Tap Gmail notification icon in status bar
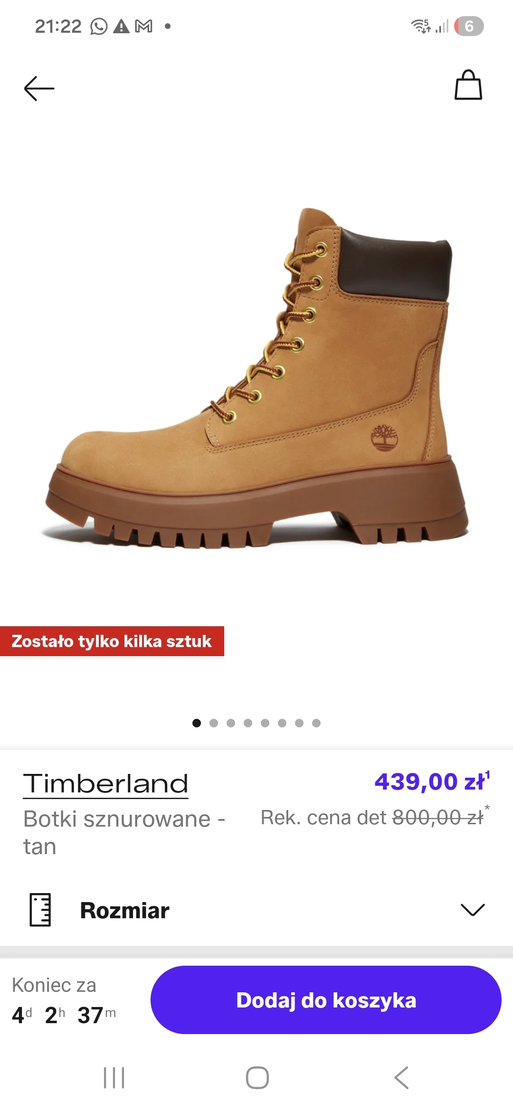The image size is (513, 1111). click(144, 27)
